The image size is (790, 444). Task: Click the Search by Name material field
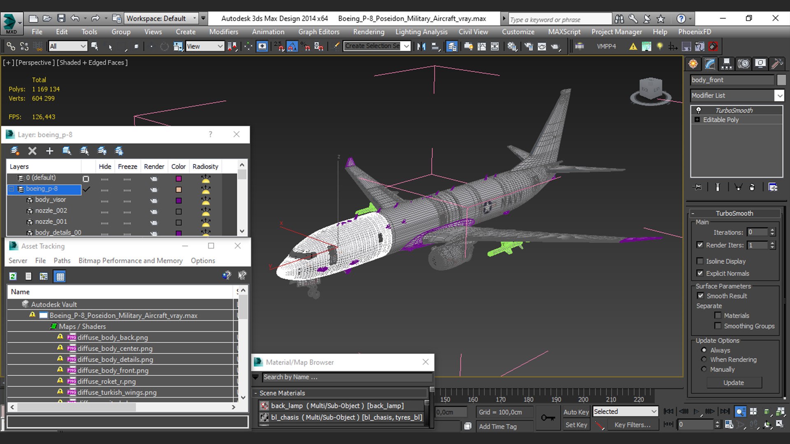[348, 377]
